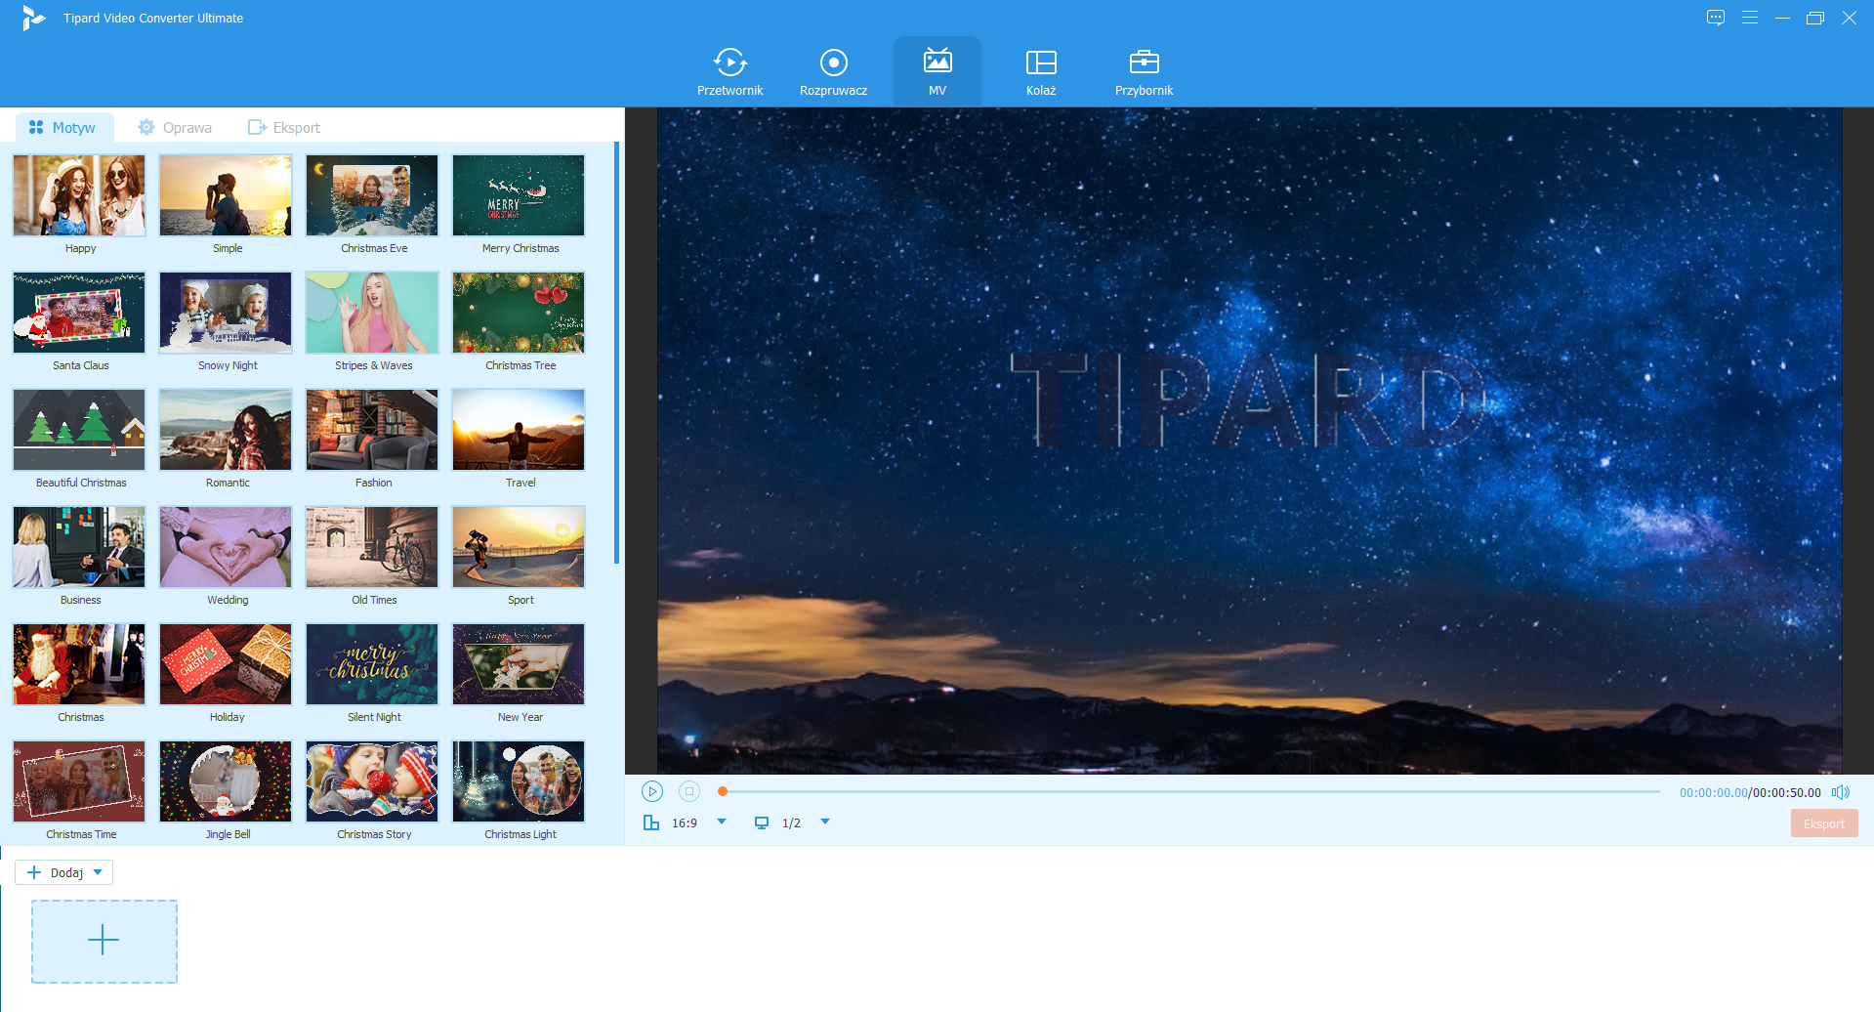Click the Tipard app logo
Screen dimensions: 1874x1012
33,18
